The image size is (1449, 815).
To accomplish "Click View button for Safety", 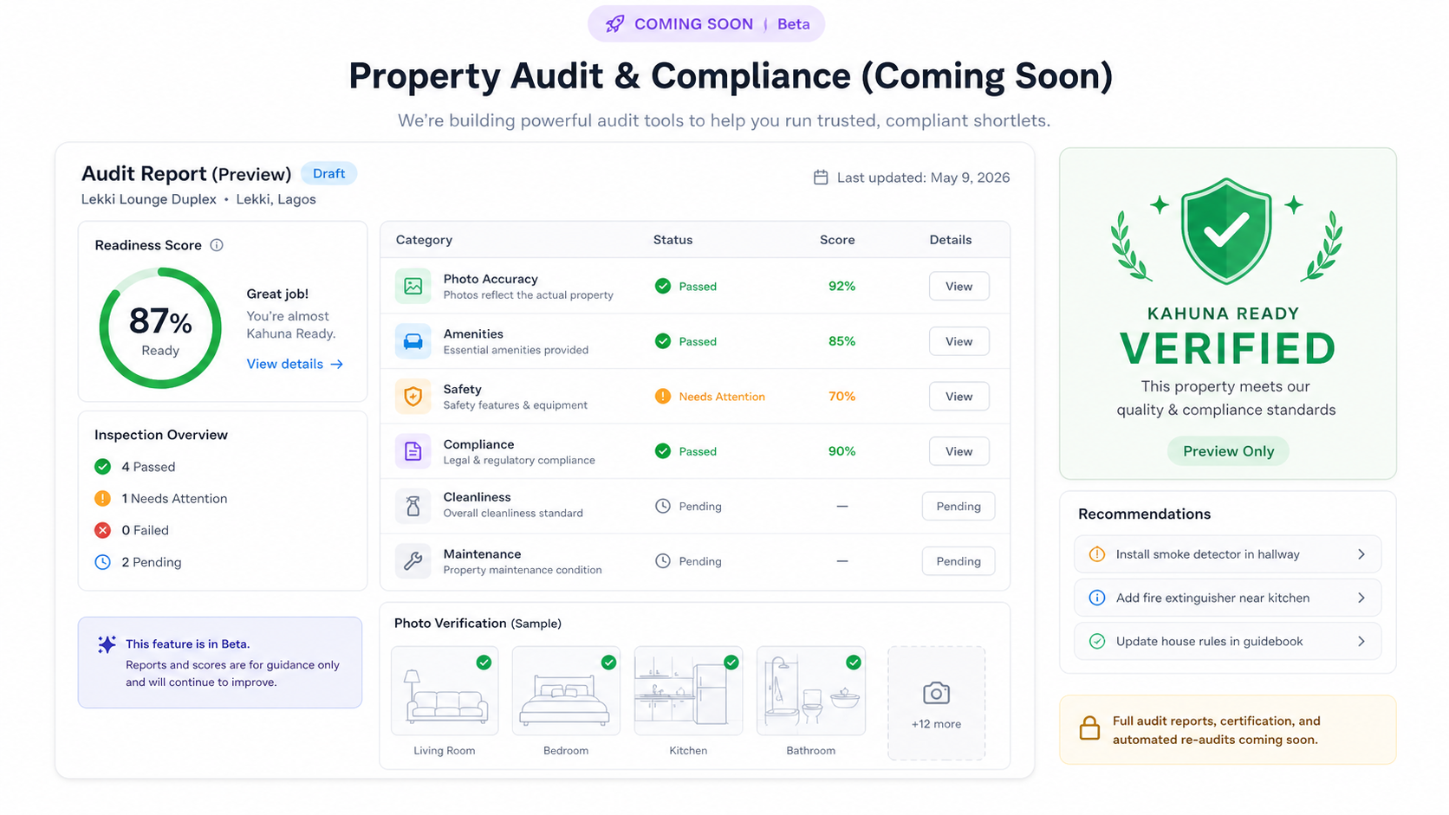I will (958, 397).
